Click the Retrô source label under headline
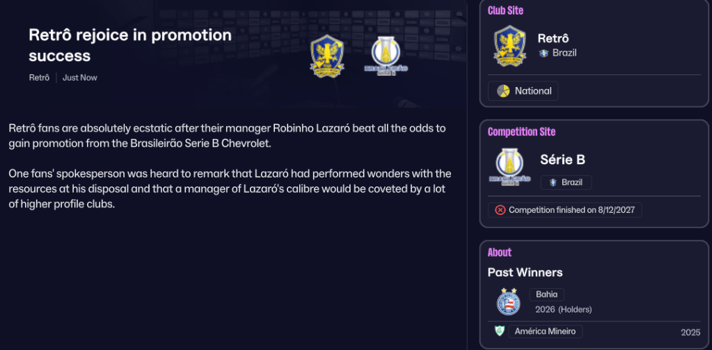Viewport: 712px width, 350px height. [x=39, y=78]
